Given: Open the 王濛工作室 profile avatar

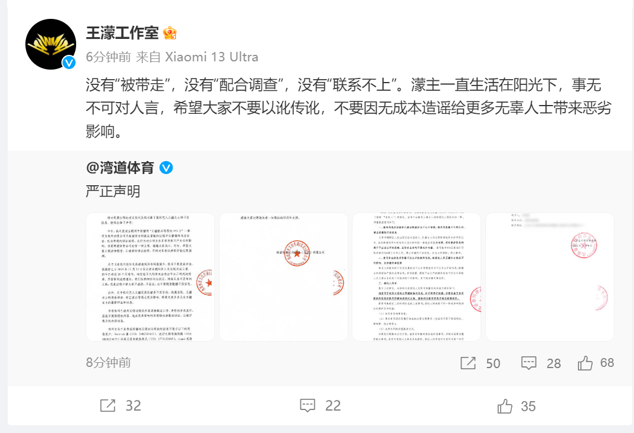Looking at the screenshot, I should (51, 44).
